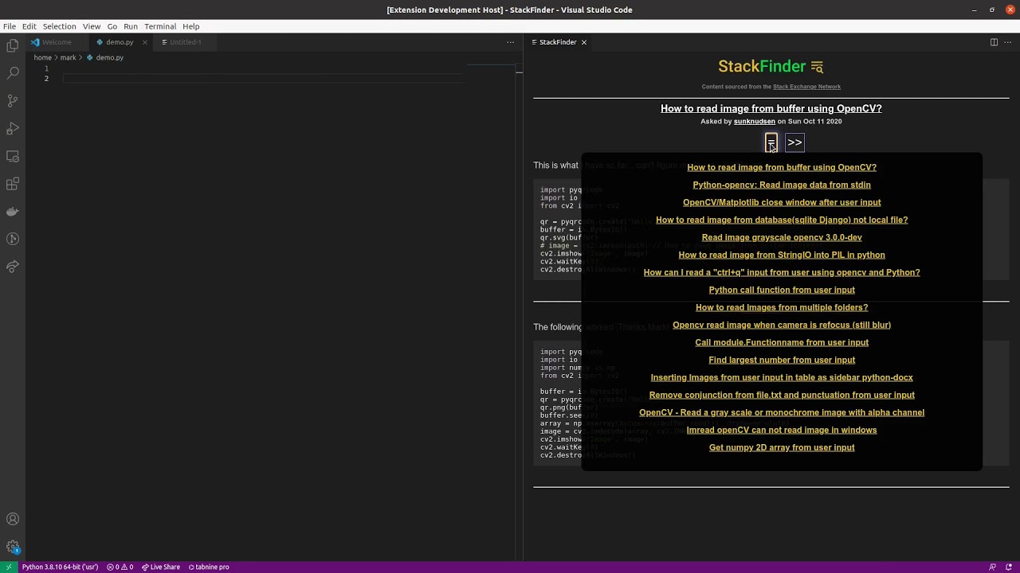Image resolution: width=1020 pixels, height=573 pixels.
Task: Open Live Share view in activity bar
Action: 13,267
